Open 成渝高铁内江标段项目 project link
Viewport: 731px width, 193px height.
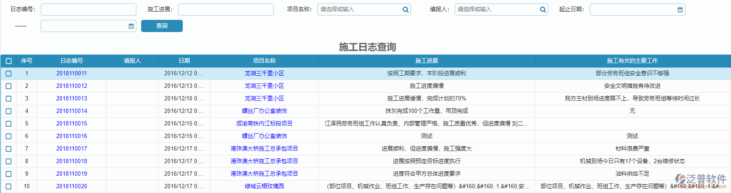coord(264,124)
